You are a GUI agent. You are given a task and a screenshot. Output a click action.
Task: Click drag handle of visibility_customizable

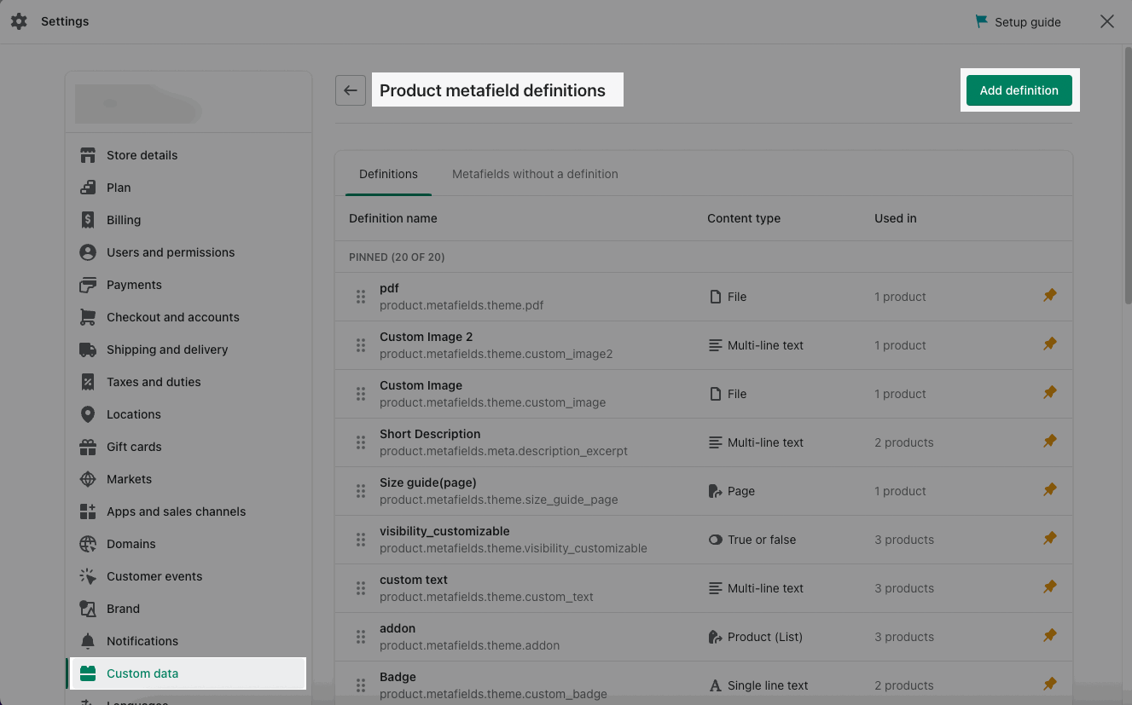point(361,540)
